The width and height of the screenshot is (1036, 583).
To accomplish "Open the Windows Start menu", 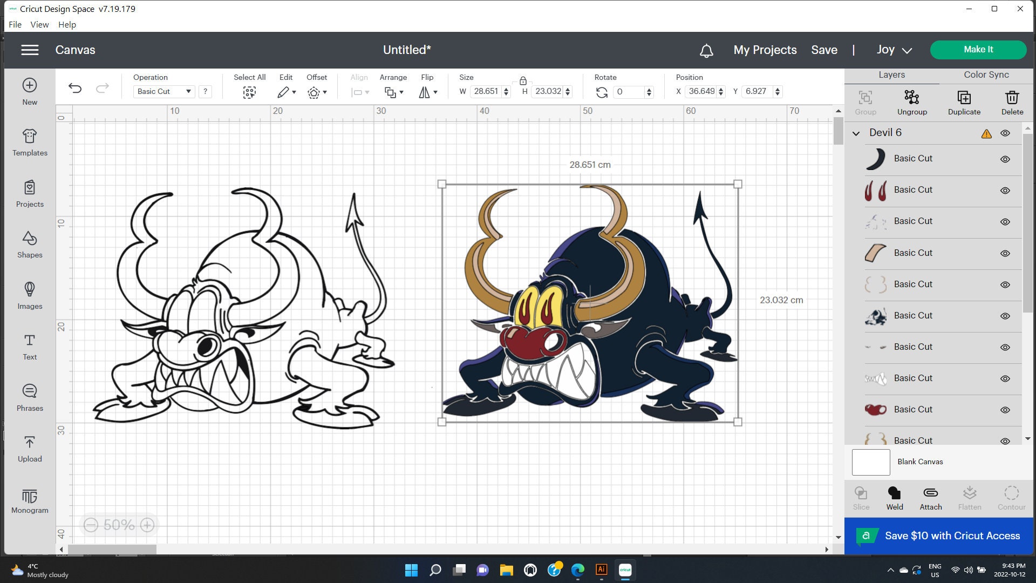I will coord(411,570).
